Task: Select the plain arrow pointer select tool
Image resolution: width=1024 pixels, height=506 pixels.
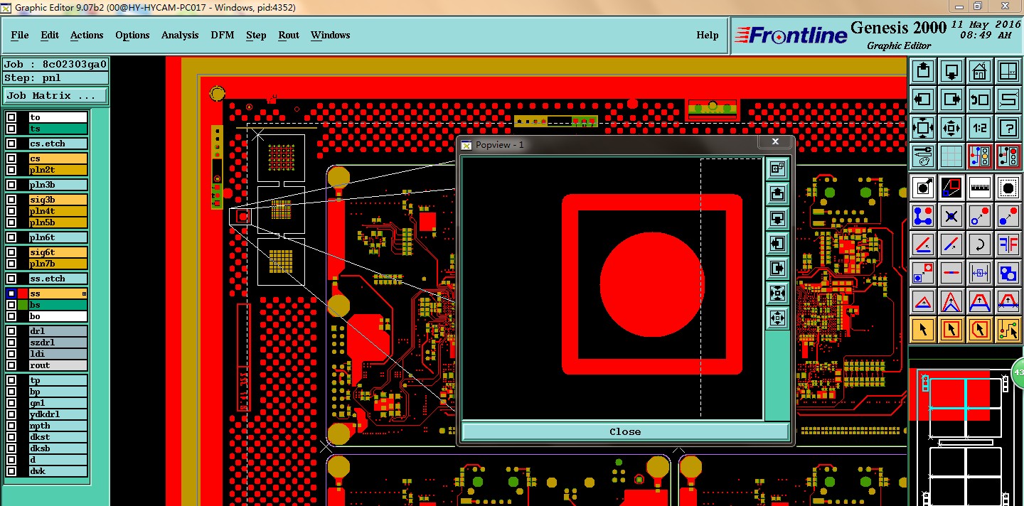Action: (923, 330)
